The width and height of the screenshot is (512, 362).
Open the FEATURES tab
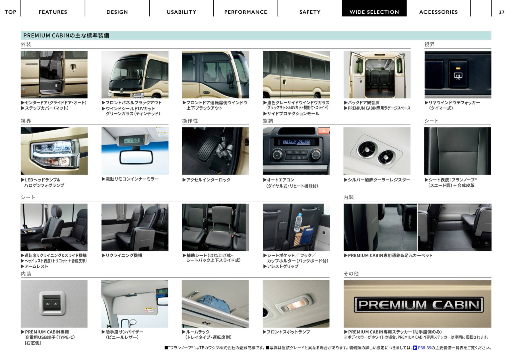click(x=53, y=12)
